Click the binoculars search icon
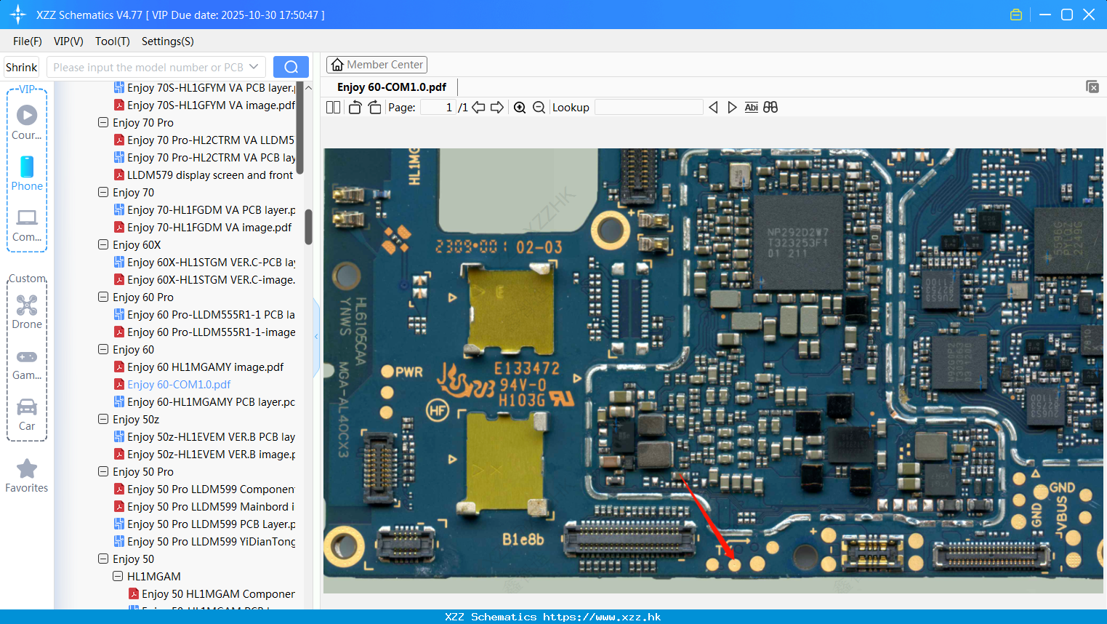This screenshot has width=1107, height=624. 770,108
